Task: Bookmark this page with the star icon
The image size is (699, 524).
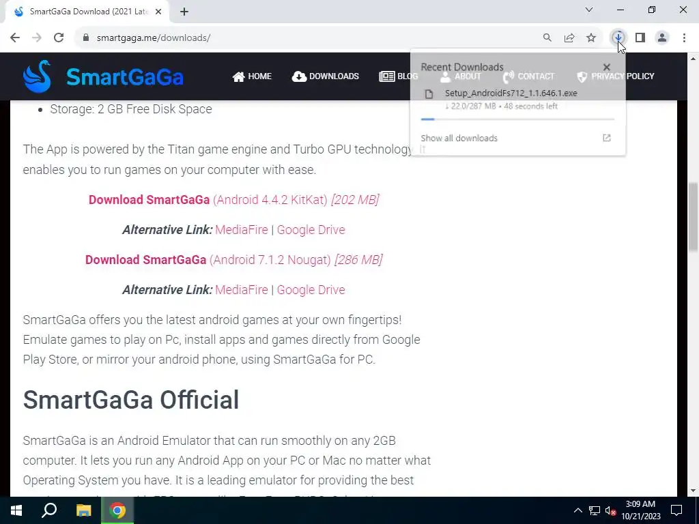Action: (x=591, y=38)
